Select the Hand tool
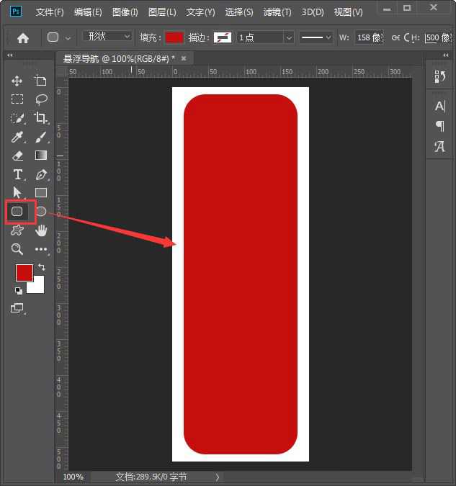Screen dimensions: 456x486 pyautogui.click(x=41, y=230)
